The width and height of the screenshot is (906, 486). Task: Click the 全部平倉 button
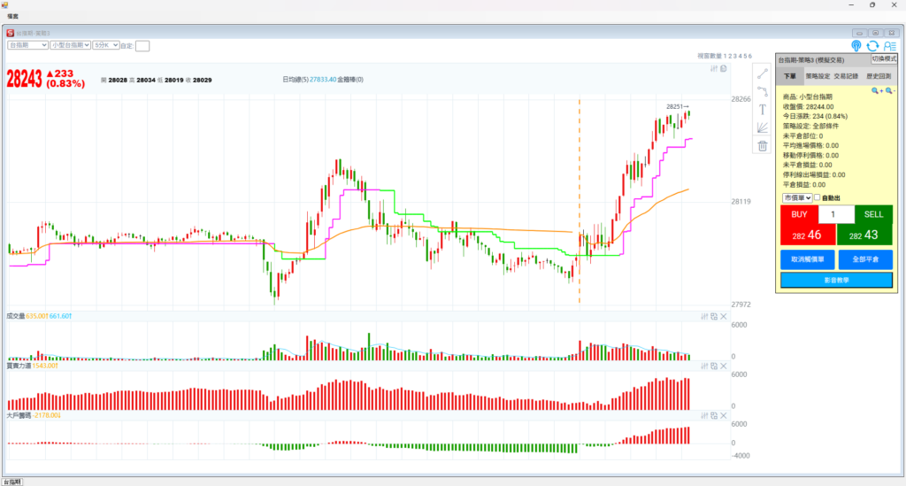coord(864,260)
